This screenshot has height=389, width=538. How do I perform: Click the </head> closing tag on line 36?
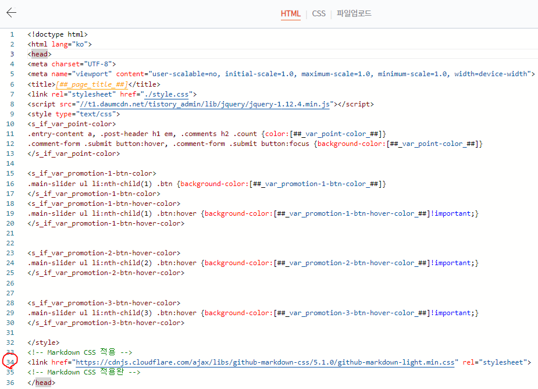point(41,383)
